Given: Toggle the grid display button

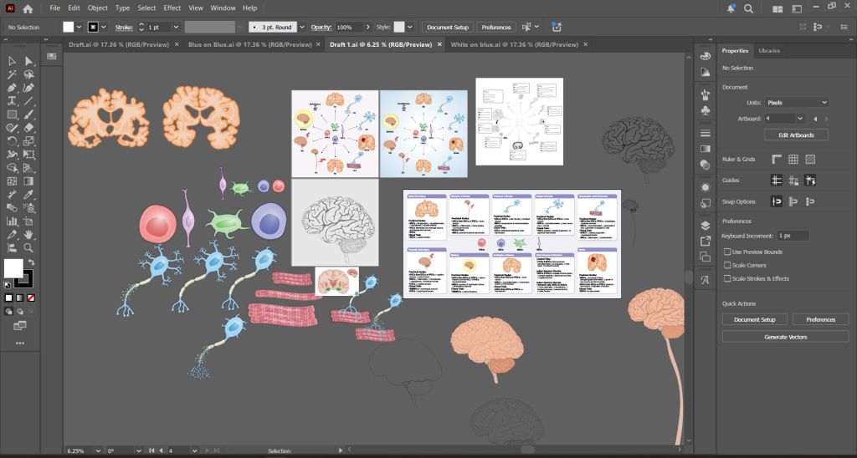Looking at the screenshot, I should click(x=793, y=160).
